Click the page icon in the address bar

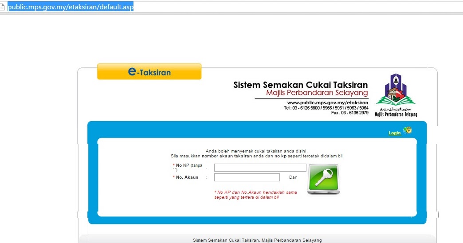[x=2, y=7]
